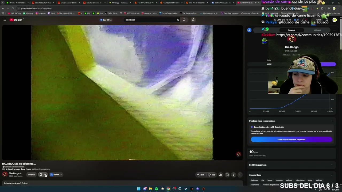Clear the search box with the X

point(178,20)
